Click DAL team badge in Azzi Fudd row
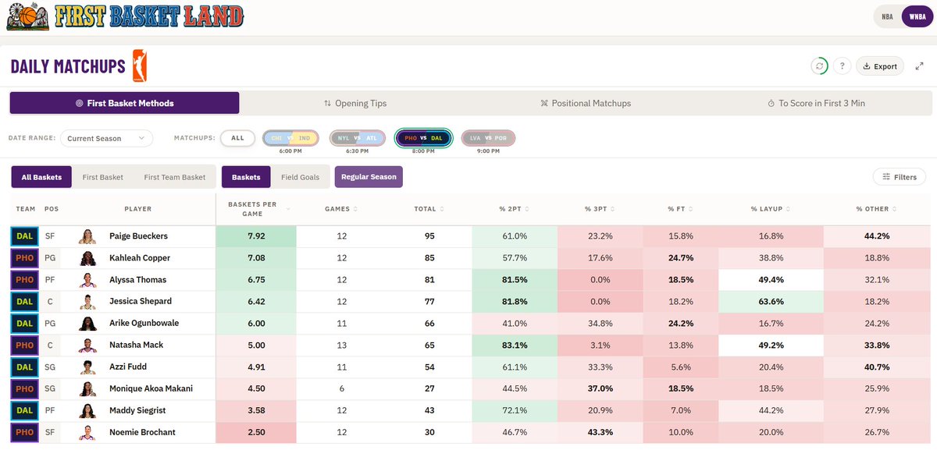 (x=25, y=367)
